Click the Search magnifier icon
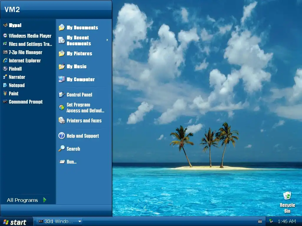The width and height of the screenshot is (302, 226). [62, 149]
